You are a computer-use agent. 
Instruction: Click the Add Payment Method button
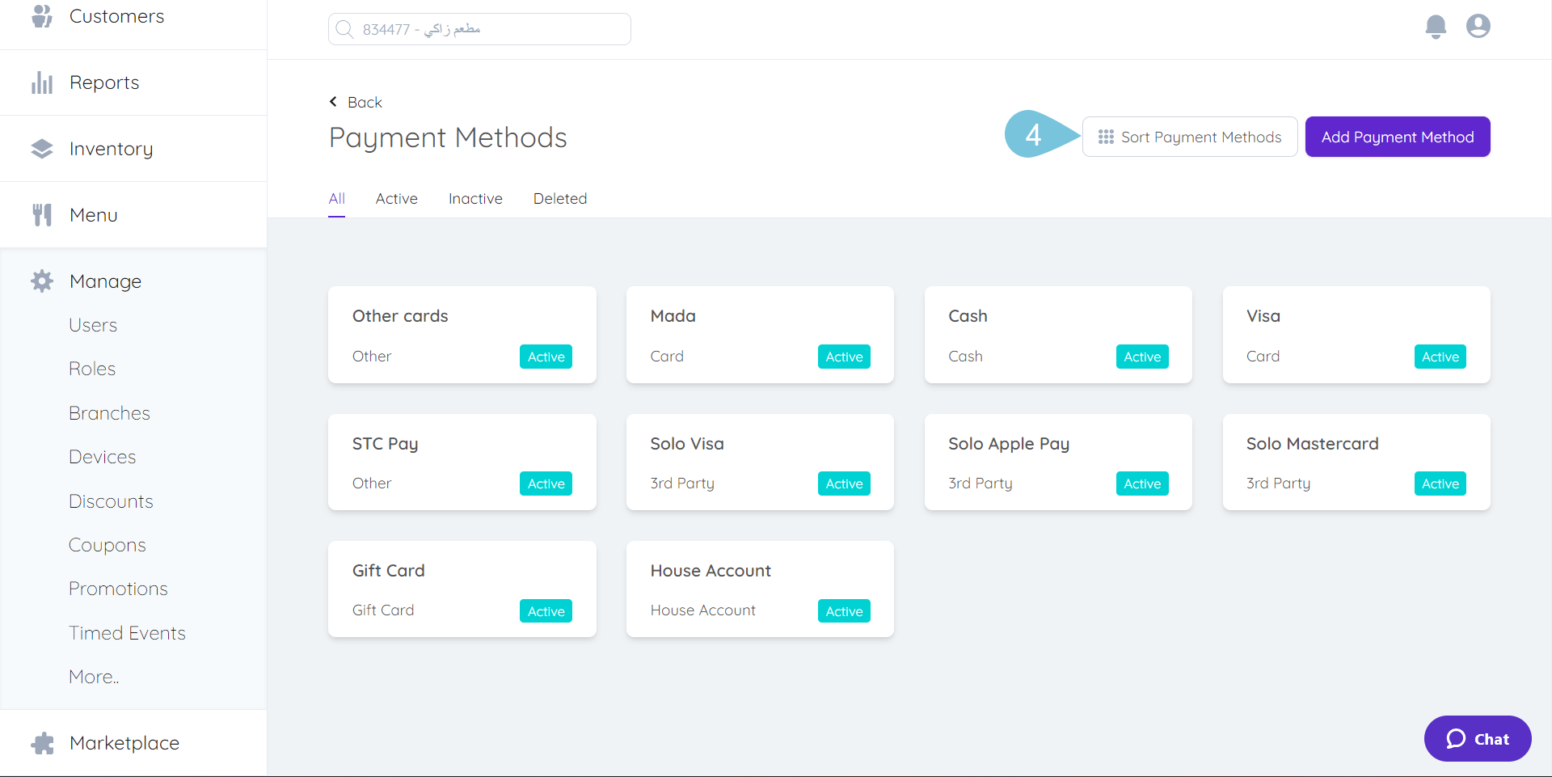tap(1398, 137)
